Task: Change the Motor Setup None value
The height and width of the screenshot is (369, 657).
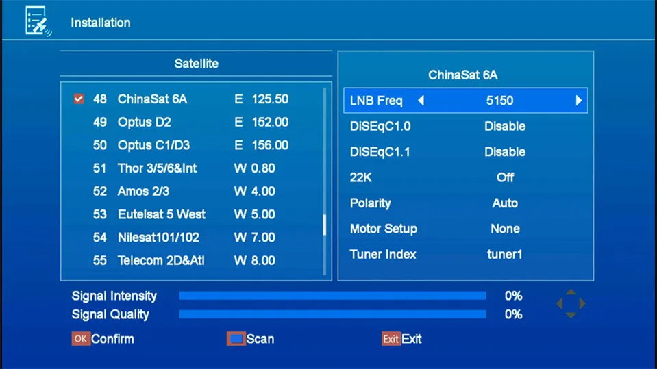Action: tap(505, 229)
